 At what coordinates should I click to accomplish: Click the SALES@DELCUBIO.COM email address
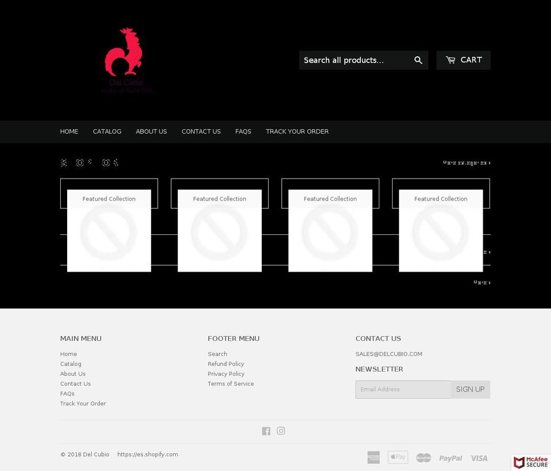(389, 354)
